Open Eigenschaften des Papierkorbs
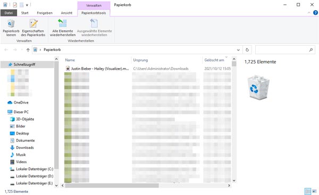The image size is (319, 195). pos(33,28)
